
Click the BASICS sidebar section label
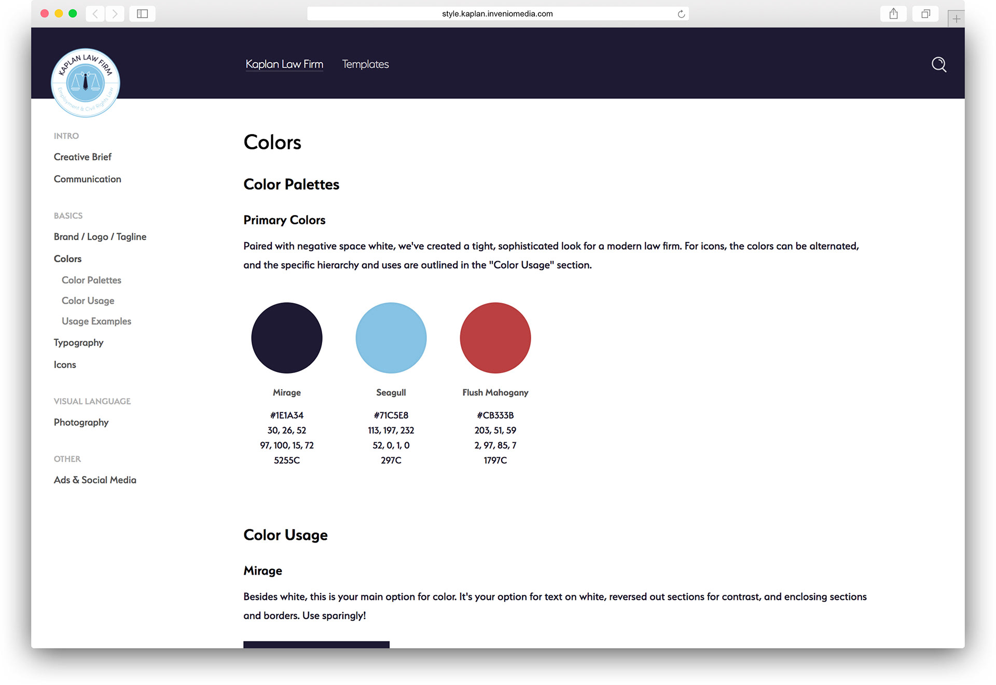pos(68,216)
